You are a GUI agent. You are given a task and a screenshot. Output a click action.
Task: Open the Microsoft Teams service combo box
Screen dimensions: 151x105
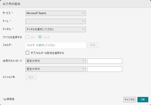coord(56,13)
